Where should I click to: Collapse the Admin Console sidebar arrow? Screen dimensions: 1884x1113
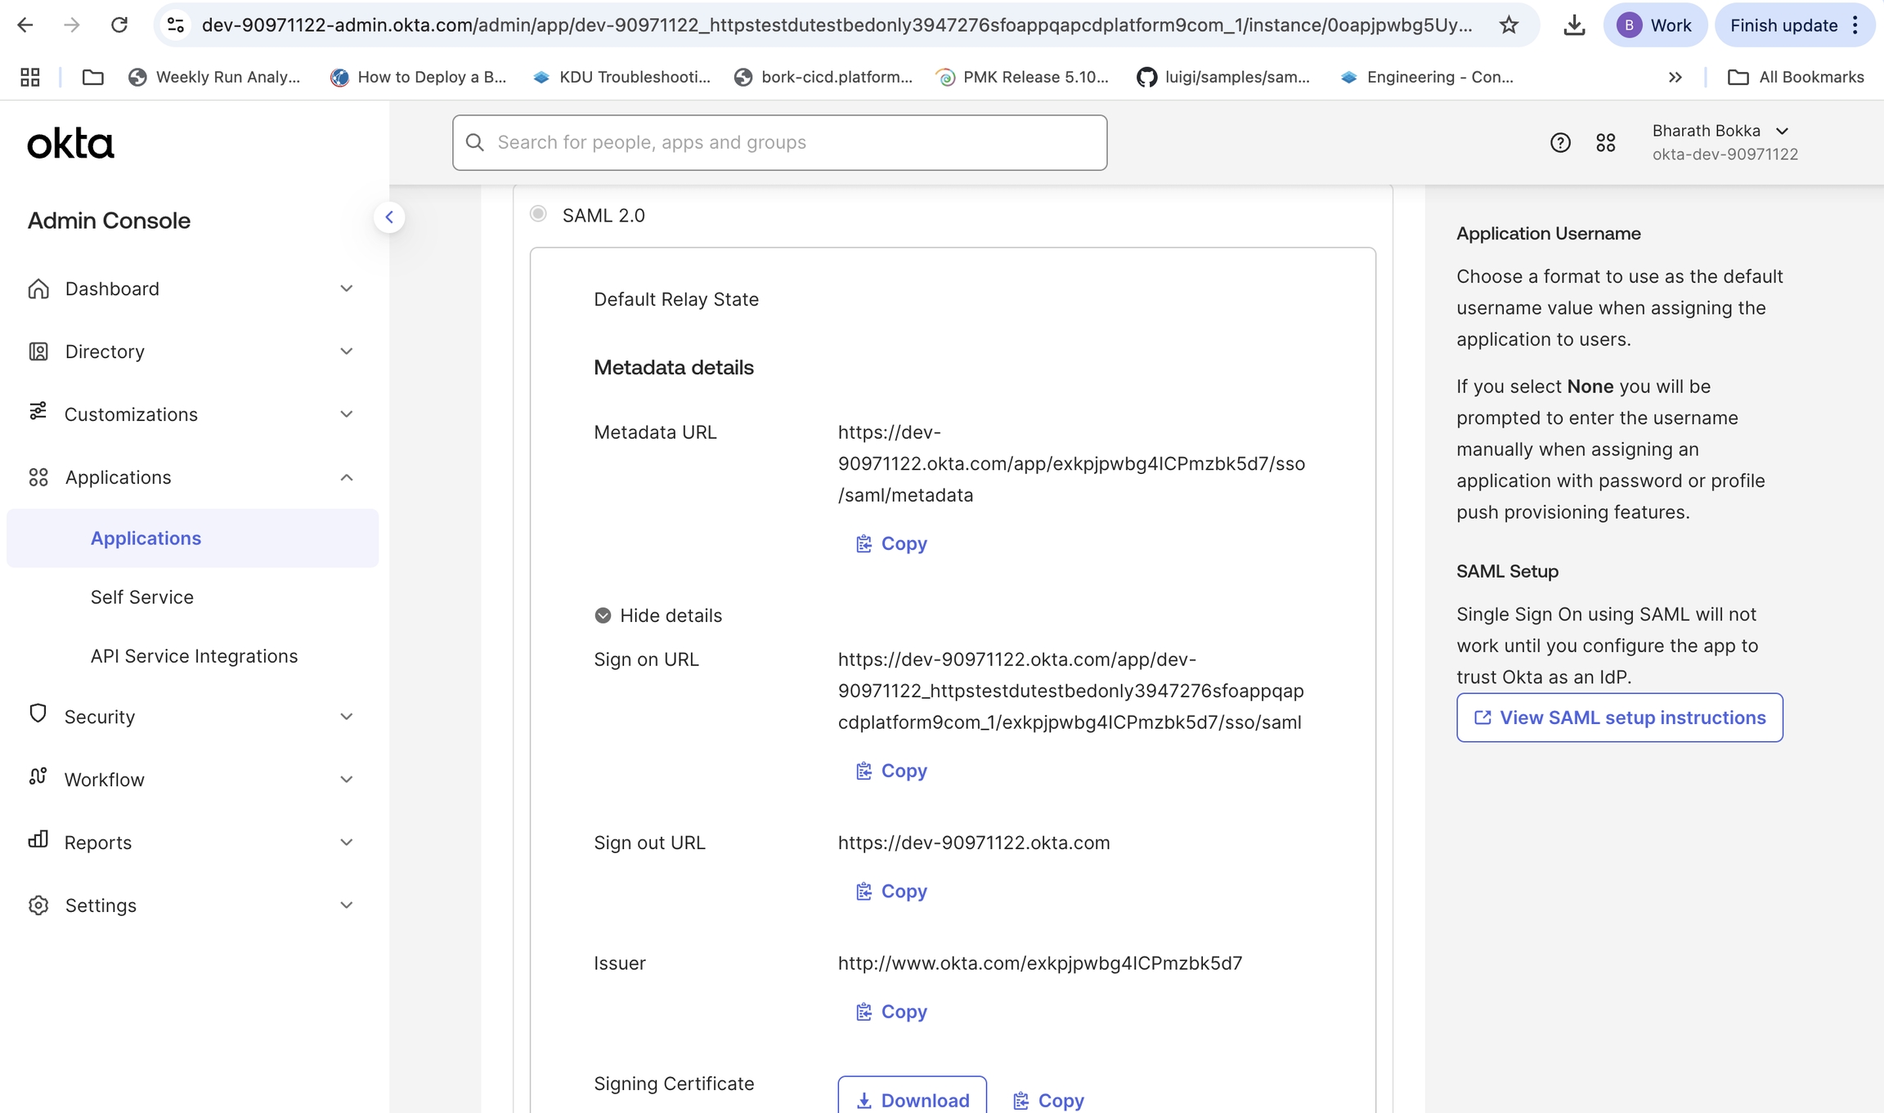point(389,217)
